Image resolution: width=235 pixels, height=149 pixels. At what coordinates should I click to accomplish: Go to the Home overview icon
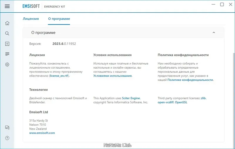pos(7,23)
